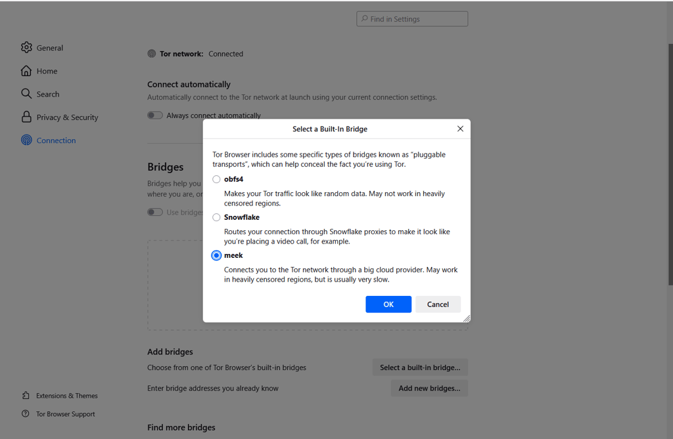Image resolution: width=673 pixels, height=439 pixels.
Task: Select the obfs4 radio button
Action: (216, 179)
